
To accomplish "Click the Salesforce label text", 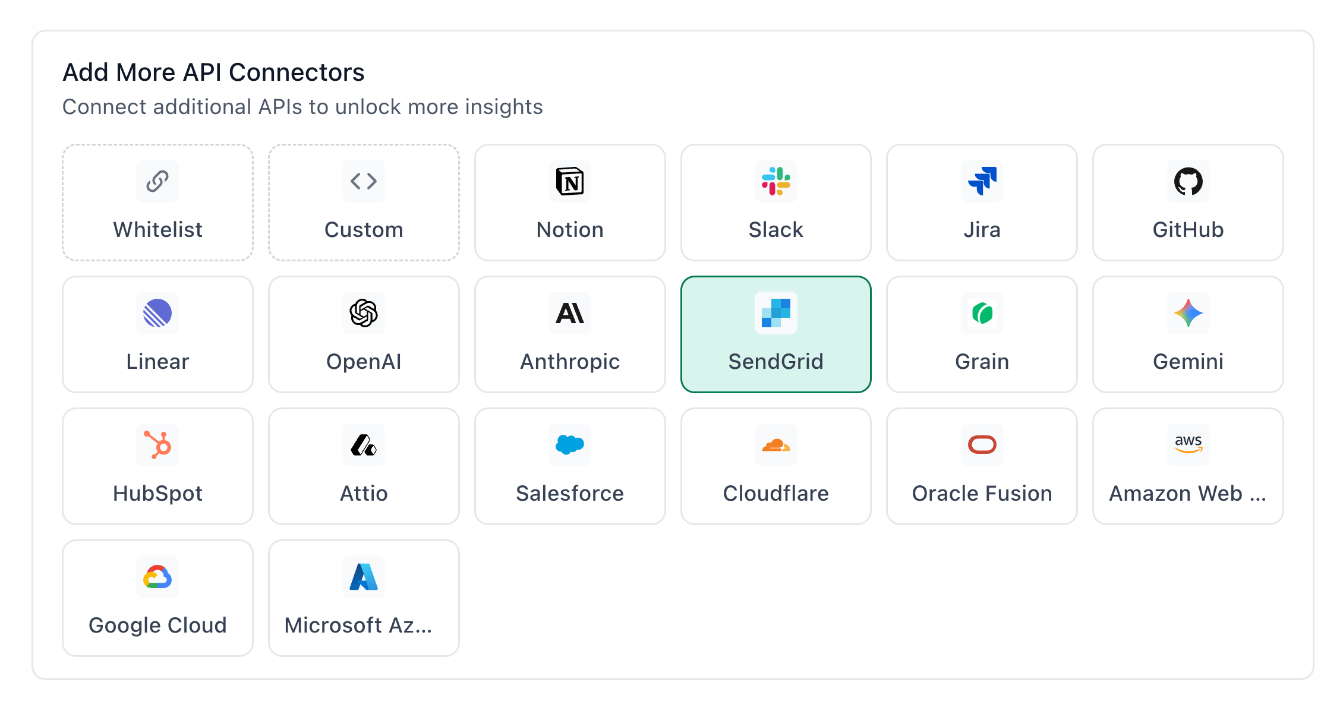I will 570,494.
